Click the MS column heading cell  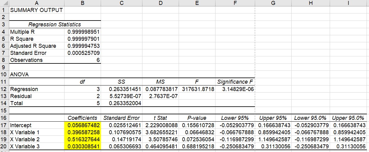tap(161, 82)
